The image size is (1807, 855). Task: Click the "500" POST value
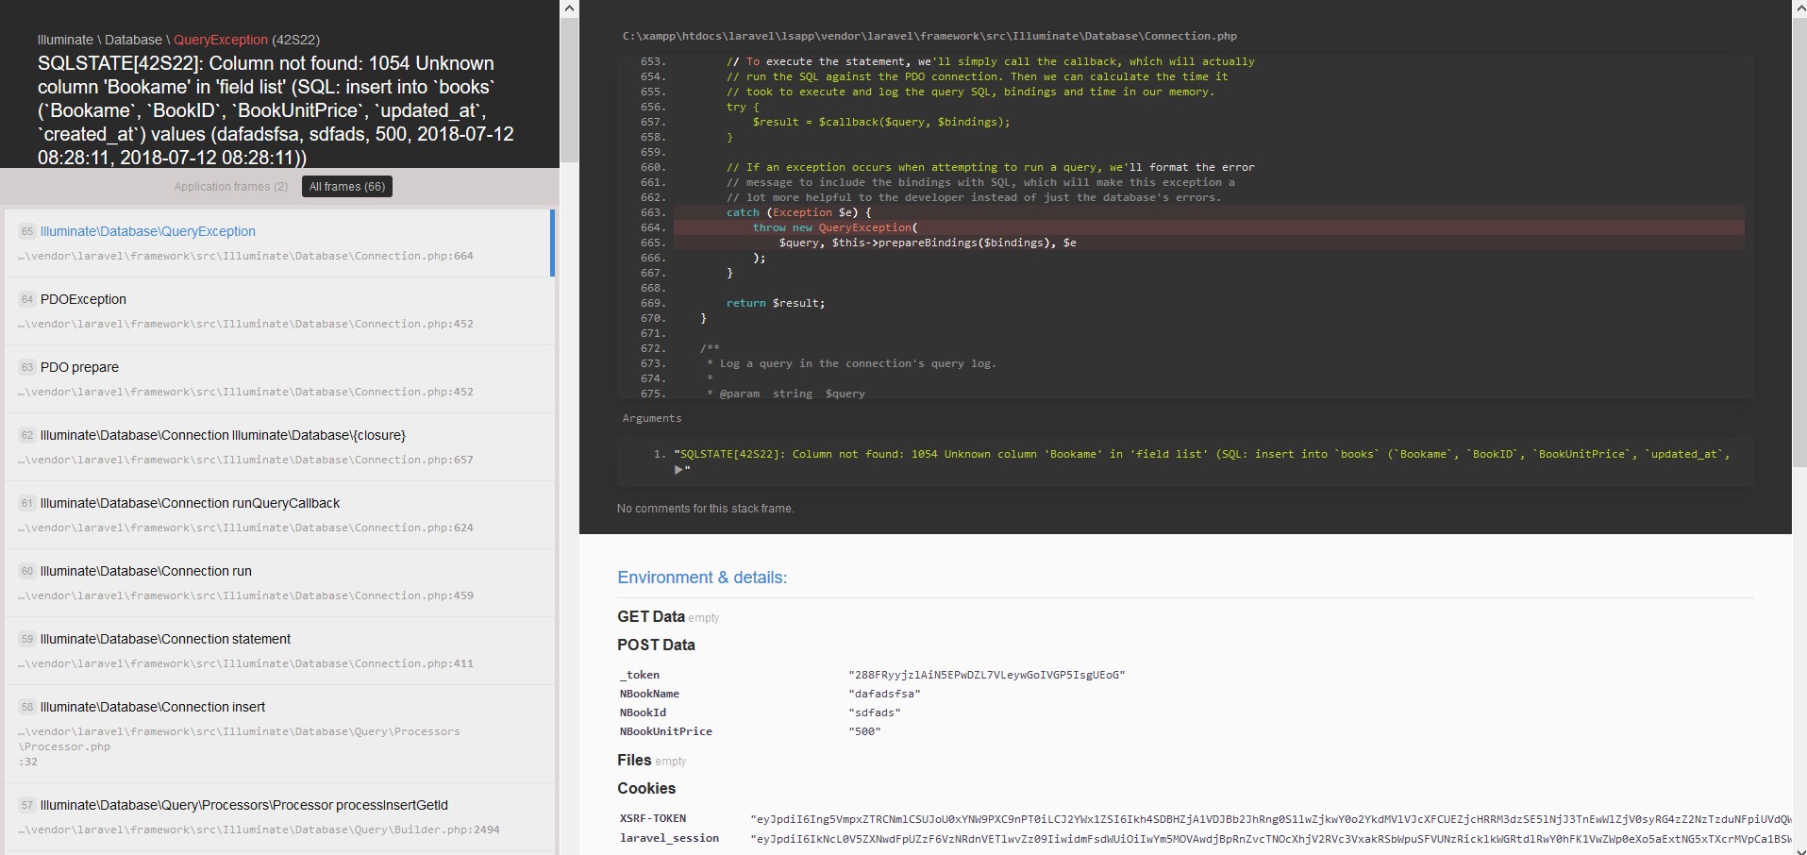(x=864, y=731)
